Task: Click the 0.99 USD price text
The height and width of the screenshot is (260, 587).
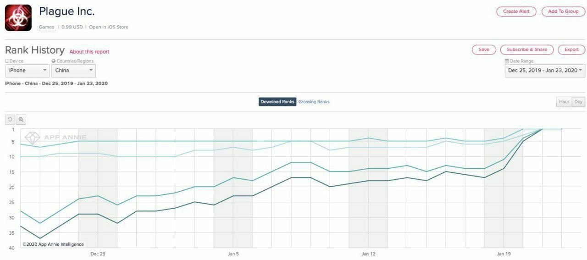Action: pyautogui.click(x=72, y=27)
